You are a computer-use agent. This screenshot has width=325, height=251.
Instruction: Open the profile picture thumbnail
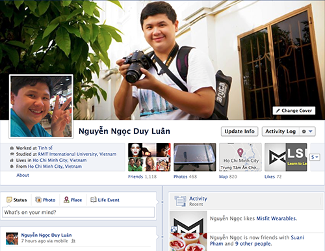(41, 107)
